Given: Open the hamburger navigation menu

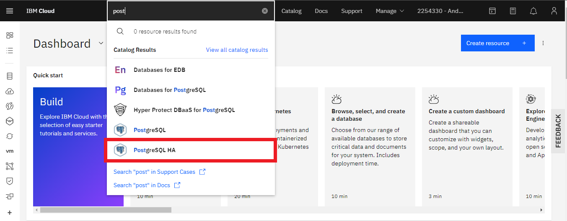Looking at the screenshot, I should point(10,11).
